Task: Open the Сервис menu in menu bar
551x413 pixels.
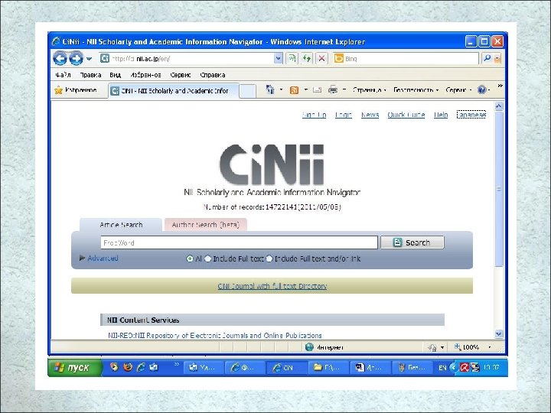Action: (181, 75)
